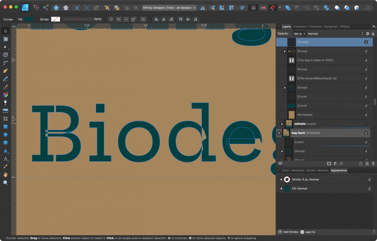Image resolution: width=377 pixels, height=241 pixels.
Task: Select the Vector Crop tool
Action: 5,119
